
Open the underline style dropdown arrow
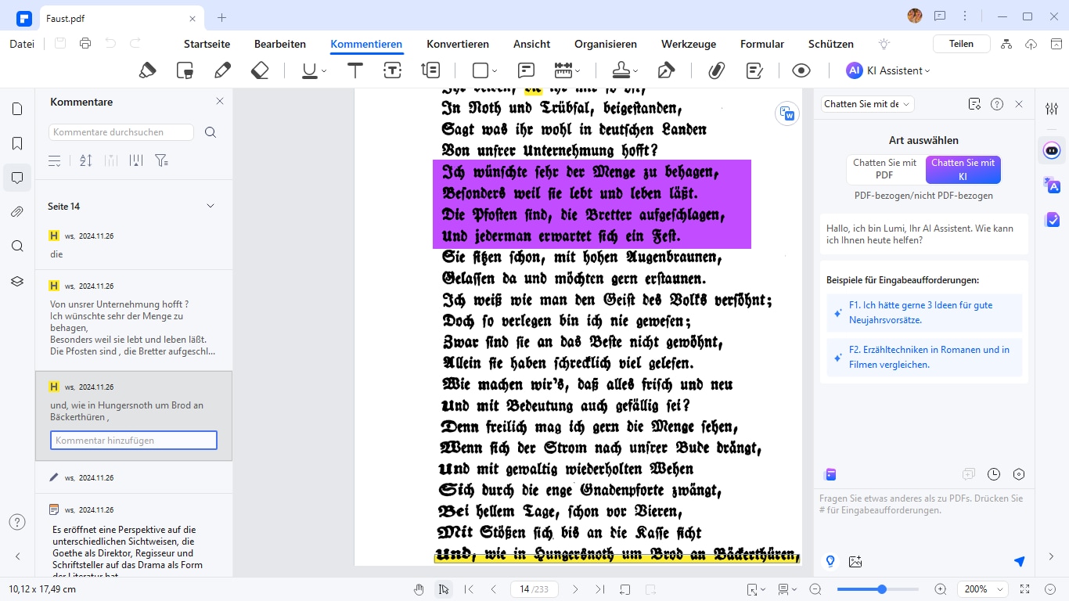(324, 71)
